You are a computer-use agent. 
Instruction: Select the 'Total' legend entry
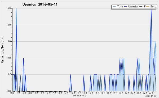click(x=118, y=6)
